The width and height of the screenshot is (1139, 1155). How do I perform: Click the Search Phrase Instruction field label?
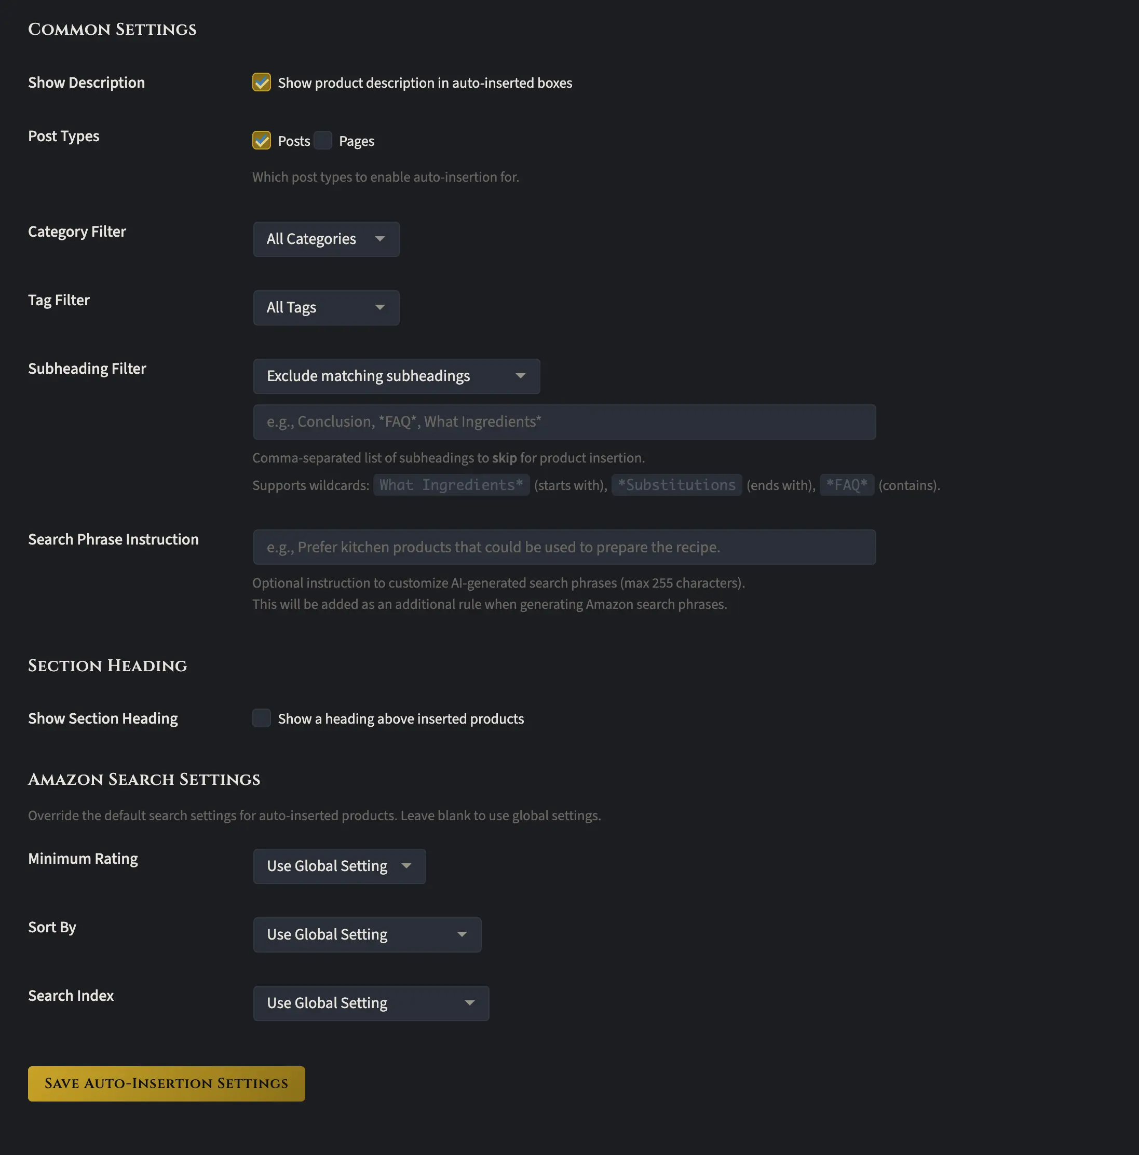[x=114, y=540]
